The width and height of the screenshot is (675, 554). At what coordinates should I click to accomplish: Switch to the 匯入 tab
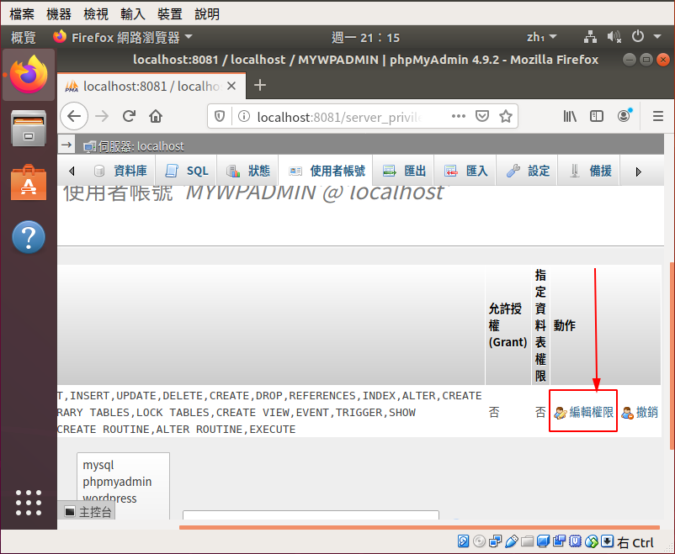click(x=466, y=171)
